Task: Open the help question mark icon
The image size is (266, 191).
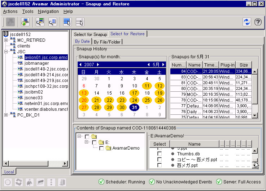Action: [x=258, y=22]
